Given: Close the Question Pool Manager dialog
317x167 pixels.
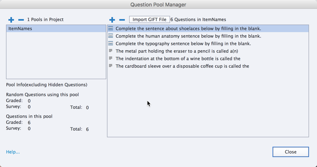Looking at the screenshot, I should point(291,152).
